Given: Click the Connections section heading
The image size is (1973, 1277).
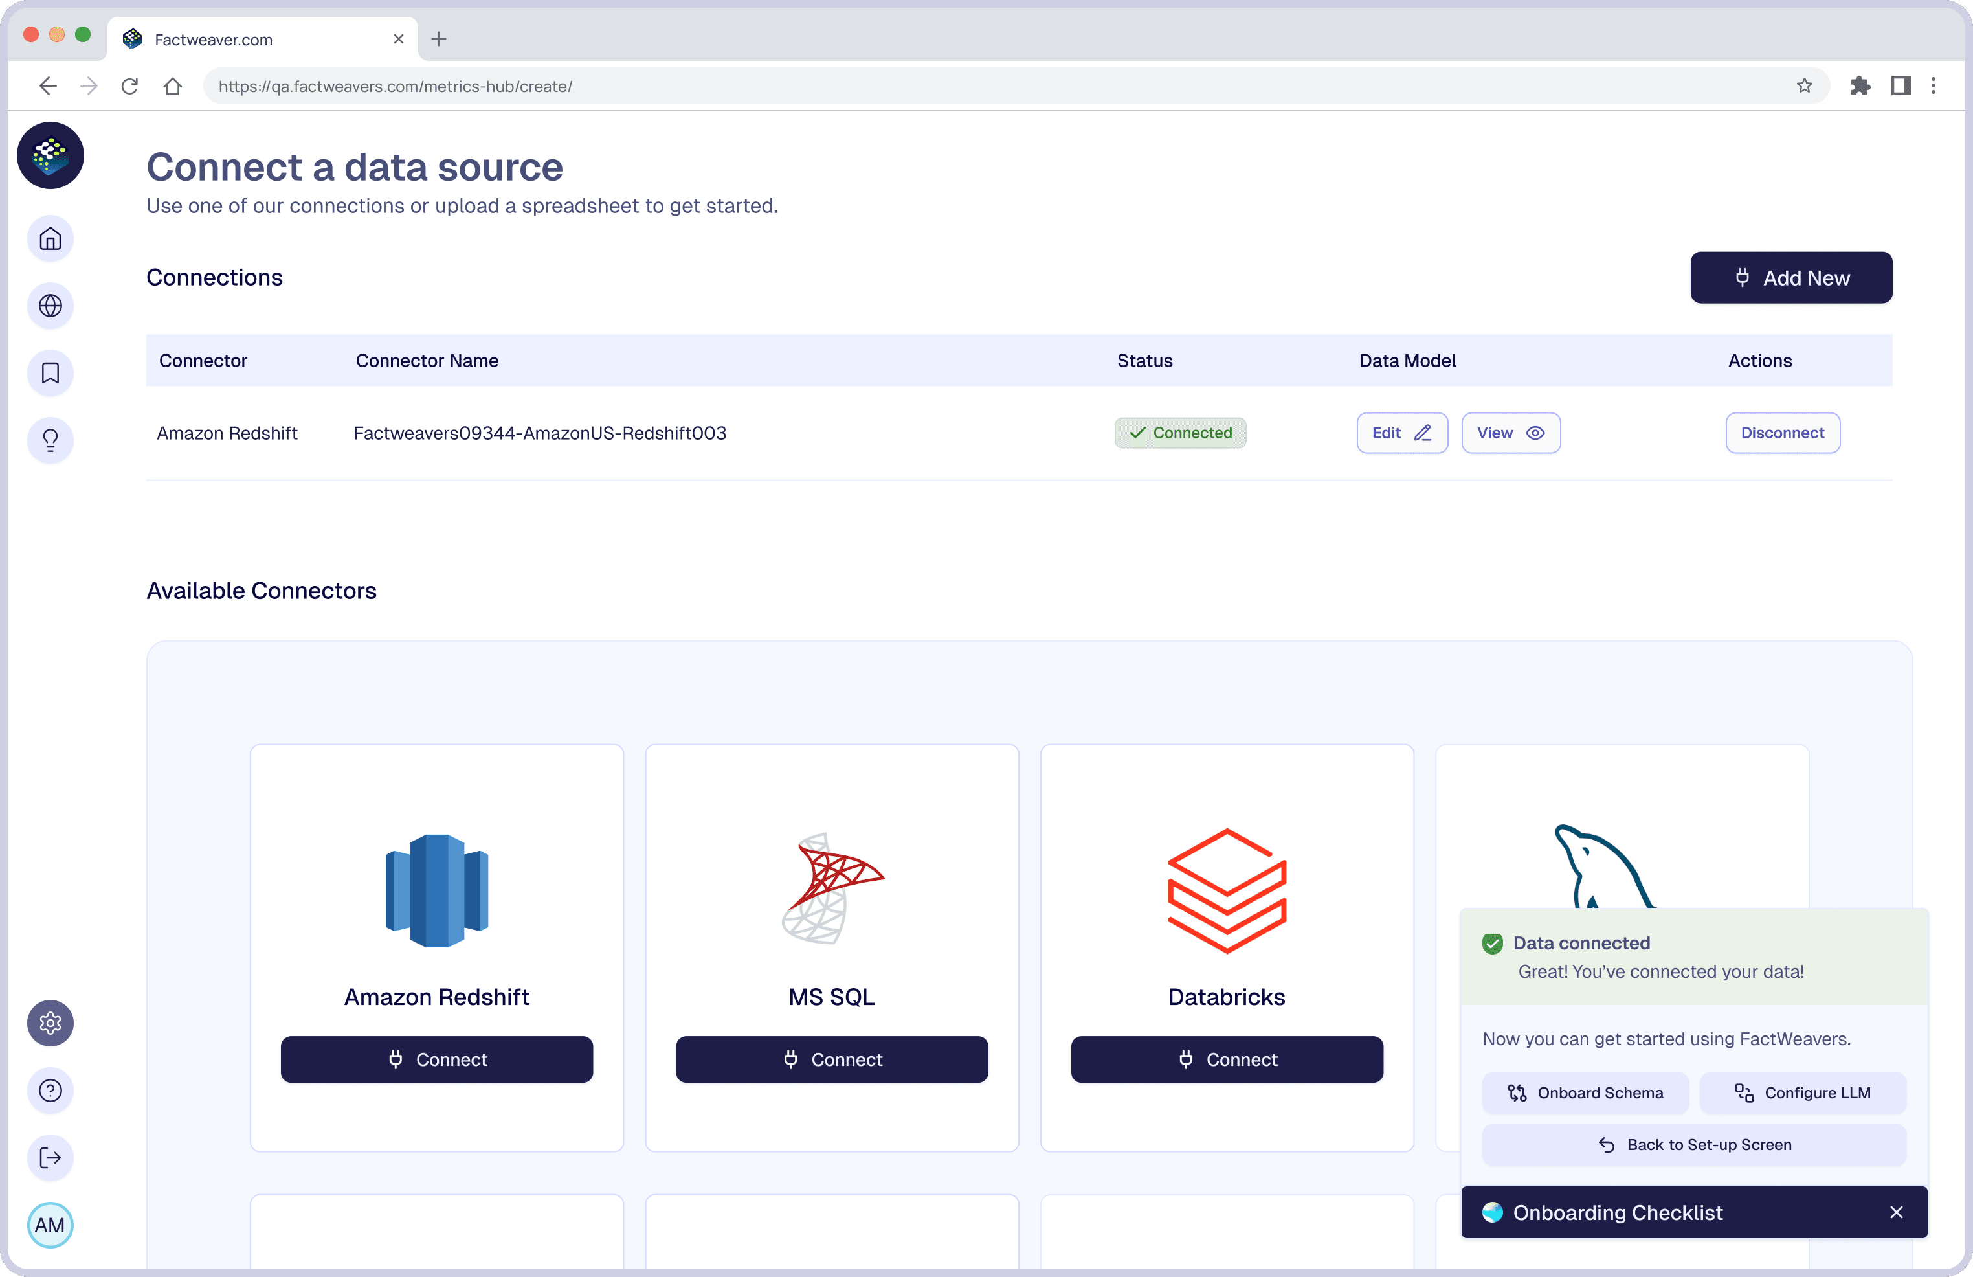Looking at the screenshot, I should [215, 277].
